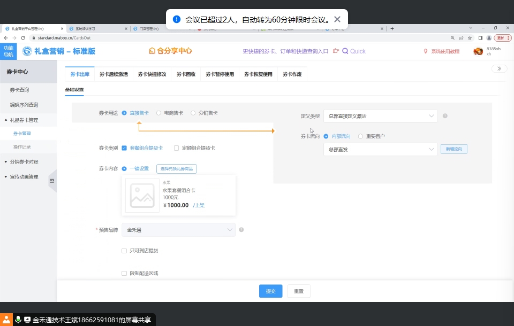Switch to the 券卡回收 tab
Viewport: 514px width, 326px height.
(186, 74)
